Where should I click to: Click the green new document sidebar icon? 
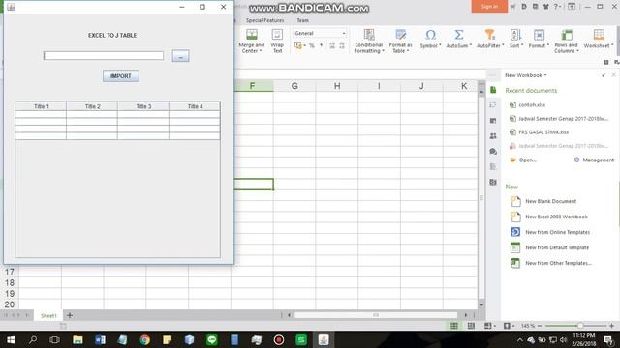click(493, 90)
